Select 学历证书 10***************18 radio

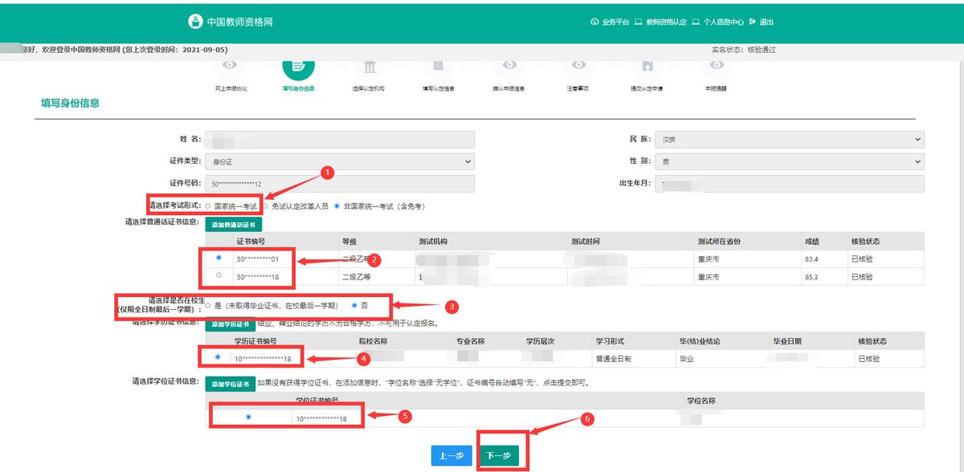pos(219,357)
